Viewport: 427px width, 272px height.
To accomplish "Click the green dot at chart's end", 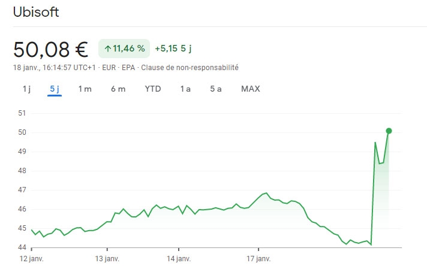I will pos(389,131).
